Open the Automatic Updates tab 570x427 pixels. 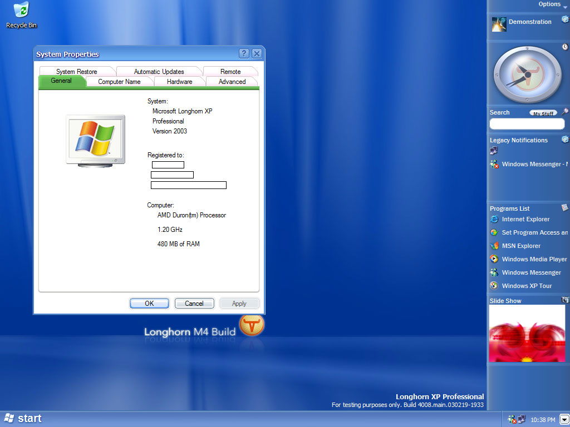coord(159,72)
